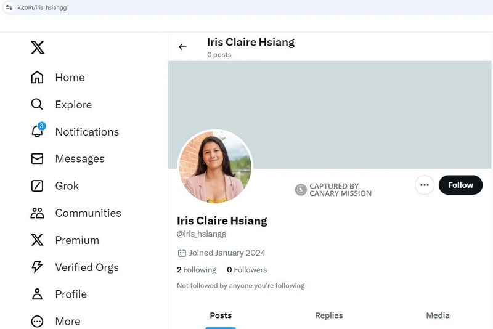The width and height of the screenshot is (493, 329).
Task: Click the Verified Orgs lightning icon
Action: tap(37, 267)
